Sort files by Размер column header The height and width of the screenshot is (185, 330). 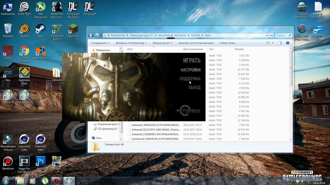point(239,49)
